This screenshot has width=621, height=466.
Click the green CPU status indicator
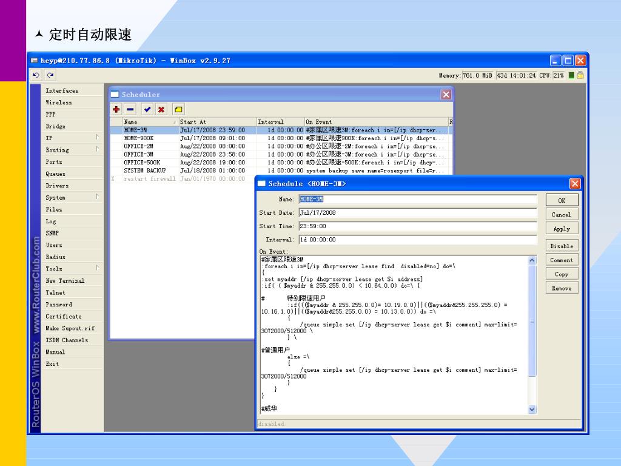point(571,75)
